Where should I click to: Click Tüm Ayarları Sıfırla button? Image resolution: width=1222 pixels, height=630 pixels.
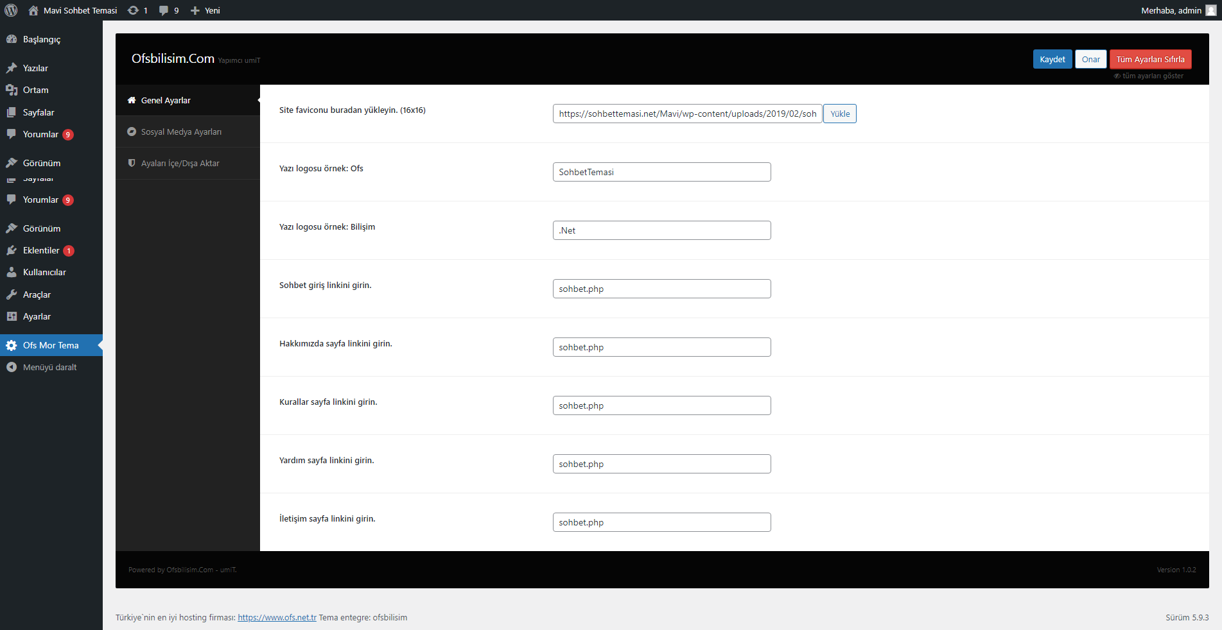pos(1151,59)
